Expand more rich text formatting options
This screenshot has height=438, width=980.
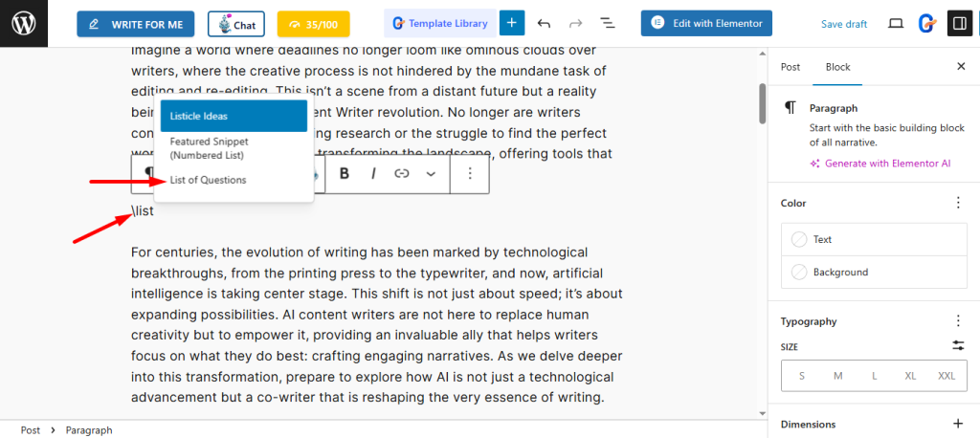(431, 173)
